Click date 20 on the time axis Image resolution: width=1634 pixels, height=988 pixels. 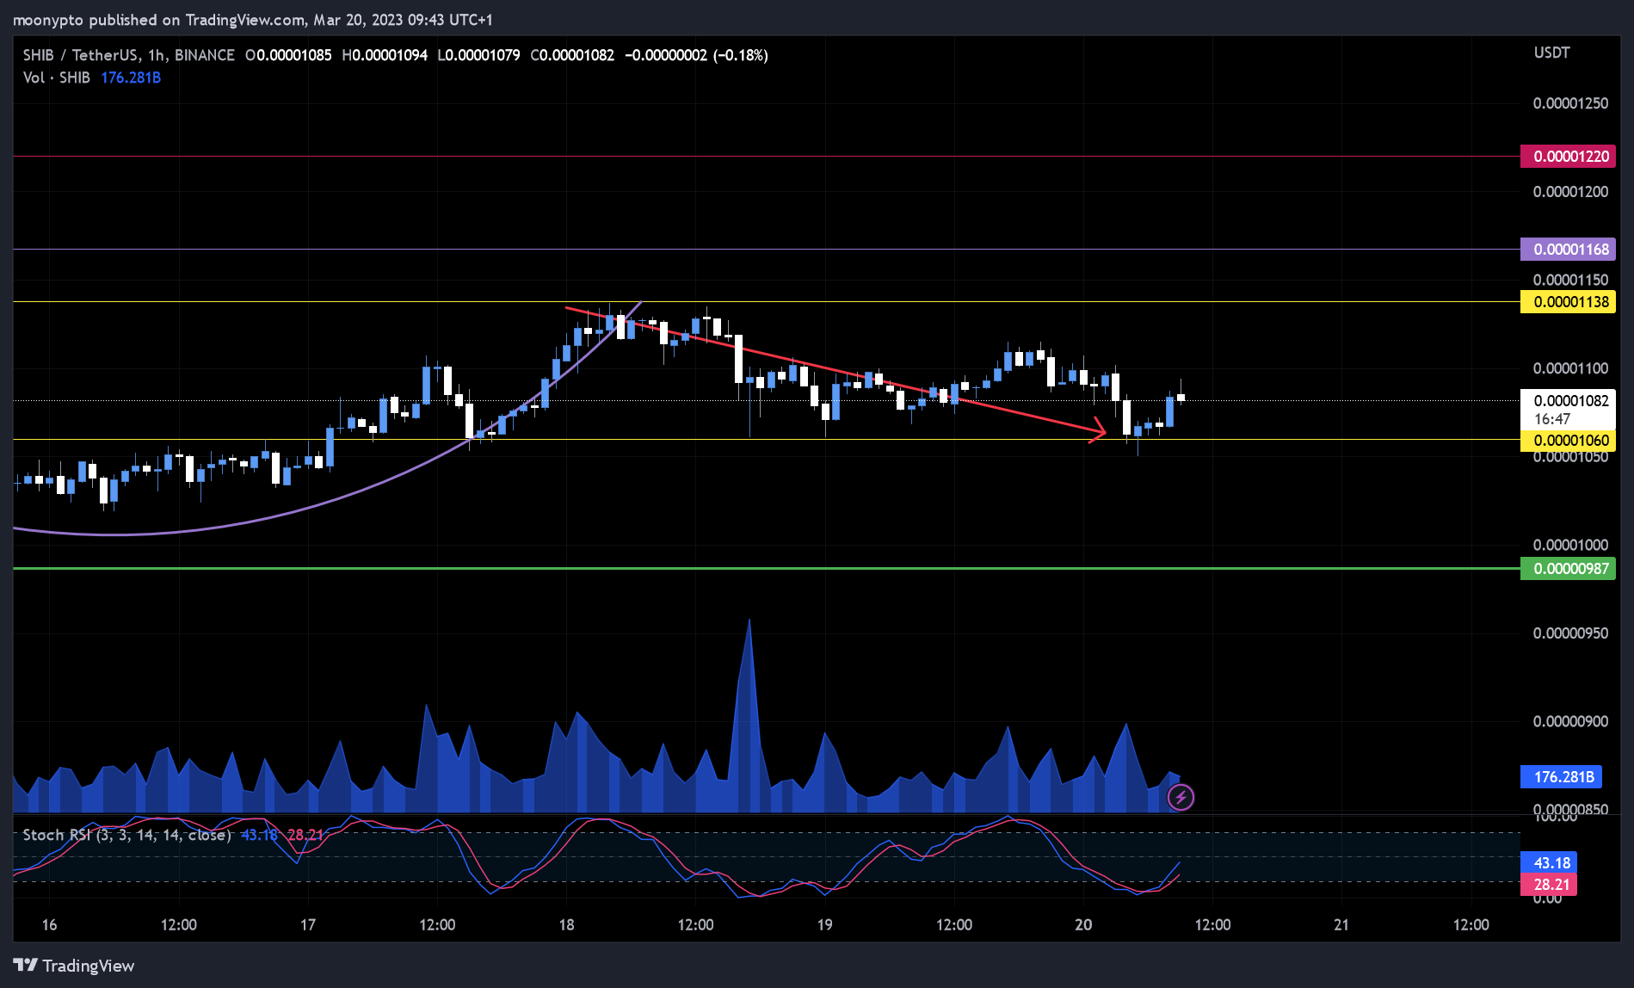(x=1083, y=925)
